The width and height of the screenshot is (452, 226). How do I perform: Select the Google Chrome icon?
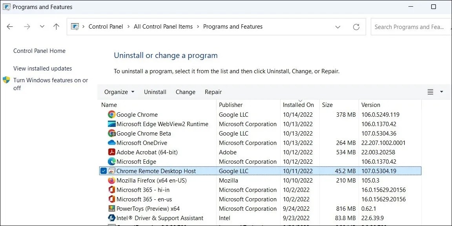(111, 114)
